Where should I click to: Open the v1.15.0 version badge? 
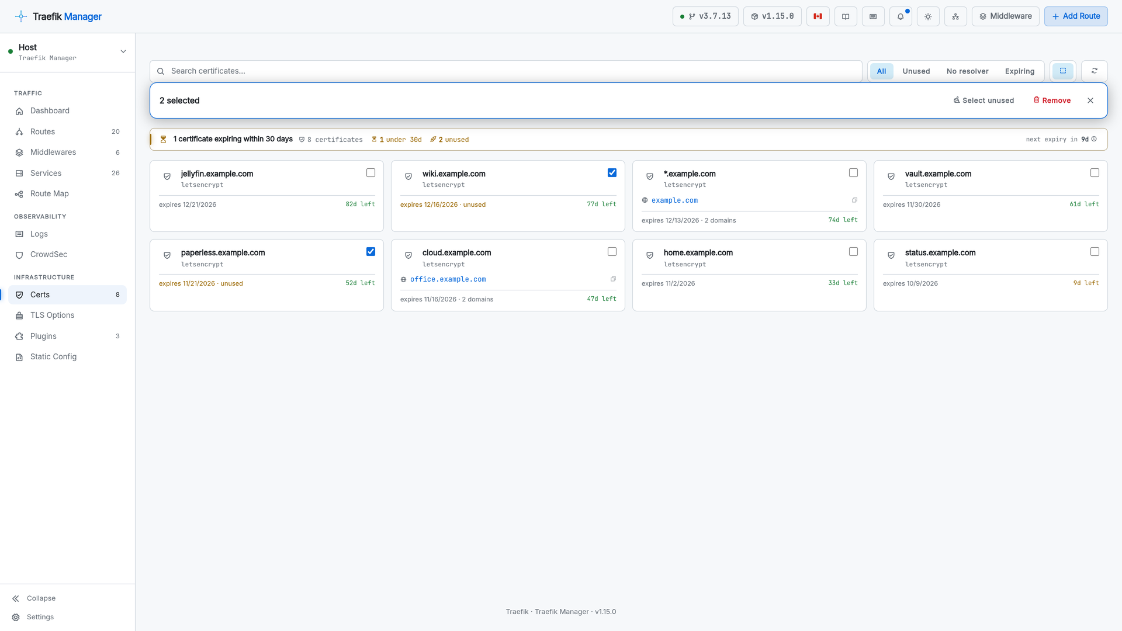(772, 16)
